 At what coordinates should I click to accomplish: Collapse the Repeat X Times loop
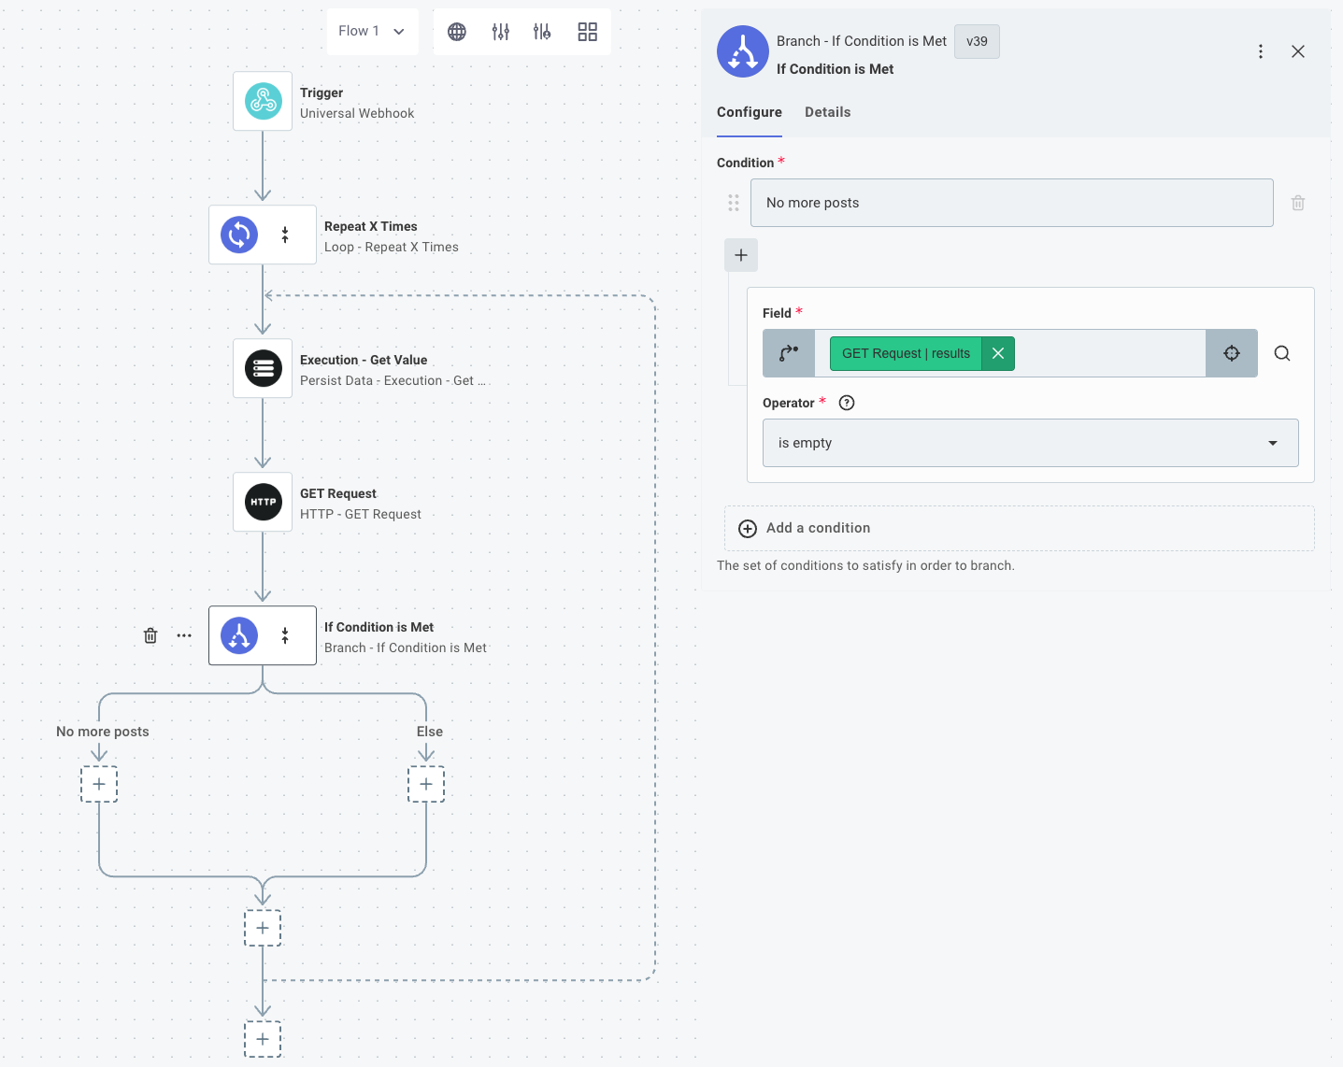(285, 235)
